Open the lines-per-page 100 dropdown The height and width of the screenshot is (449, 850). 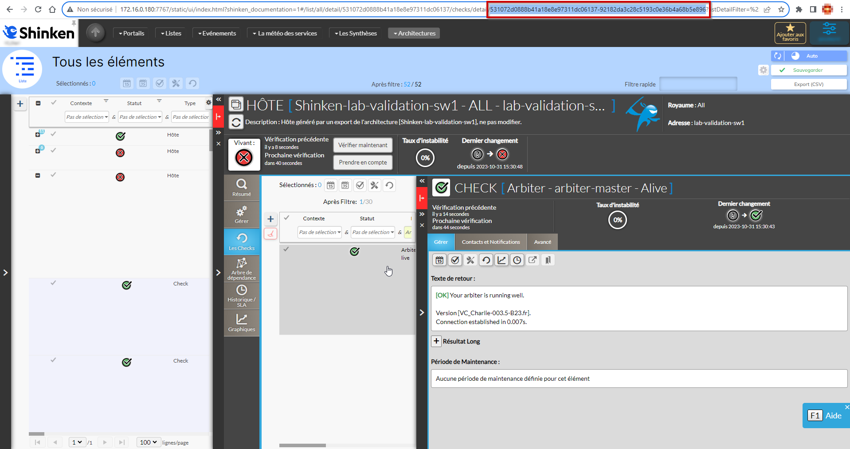tap(149, 442)
